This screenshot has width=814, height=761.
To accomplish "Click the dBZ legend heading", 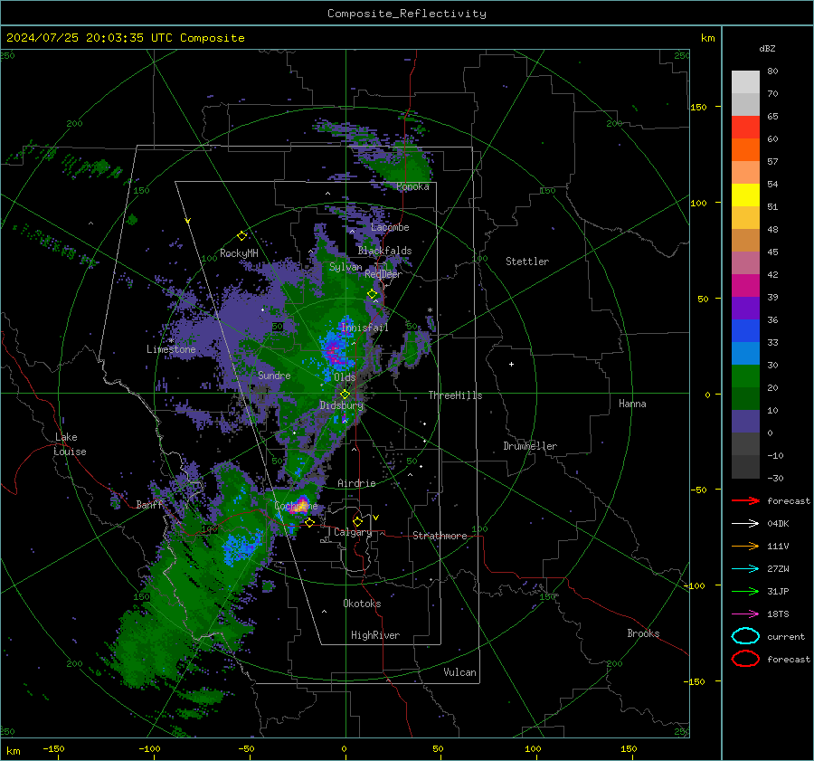I will click(x=767, y=48).
